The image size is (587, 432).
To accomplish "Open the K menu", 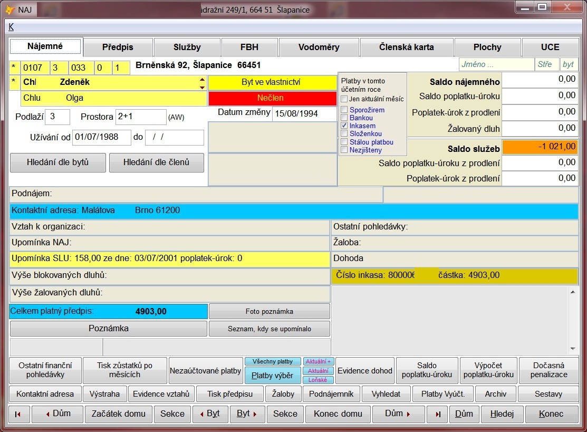I will tap(11, 27).
